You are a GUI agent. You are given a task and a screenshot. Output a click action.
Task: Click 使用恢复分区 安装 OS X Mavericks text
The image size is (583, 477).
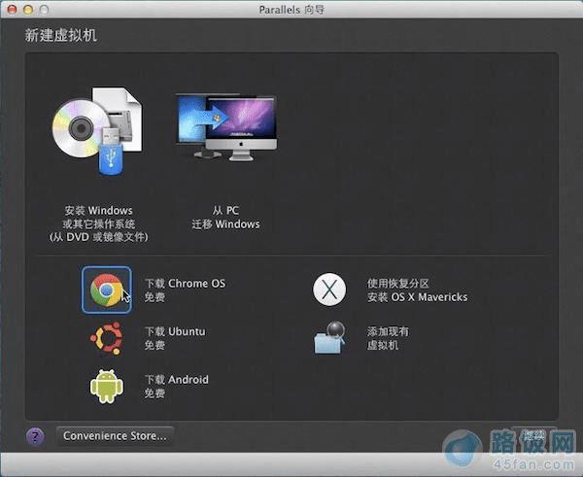coord(417,290)
